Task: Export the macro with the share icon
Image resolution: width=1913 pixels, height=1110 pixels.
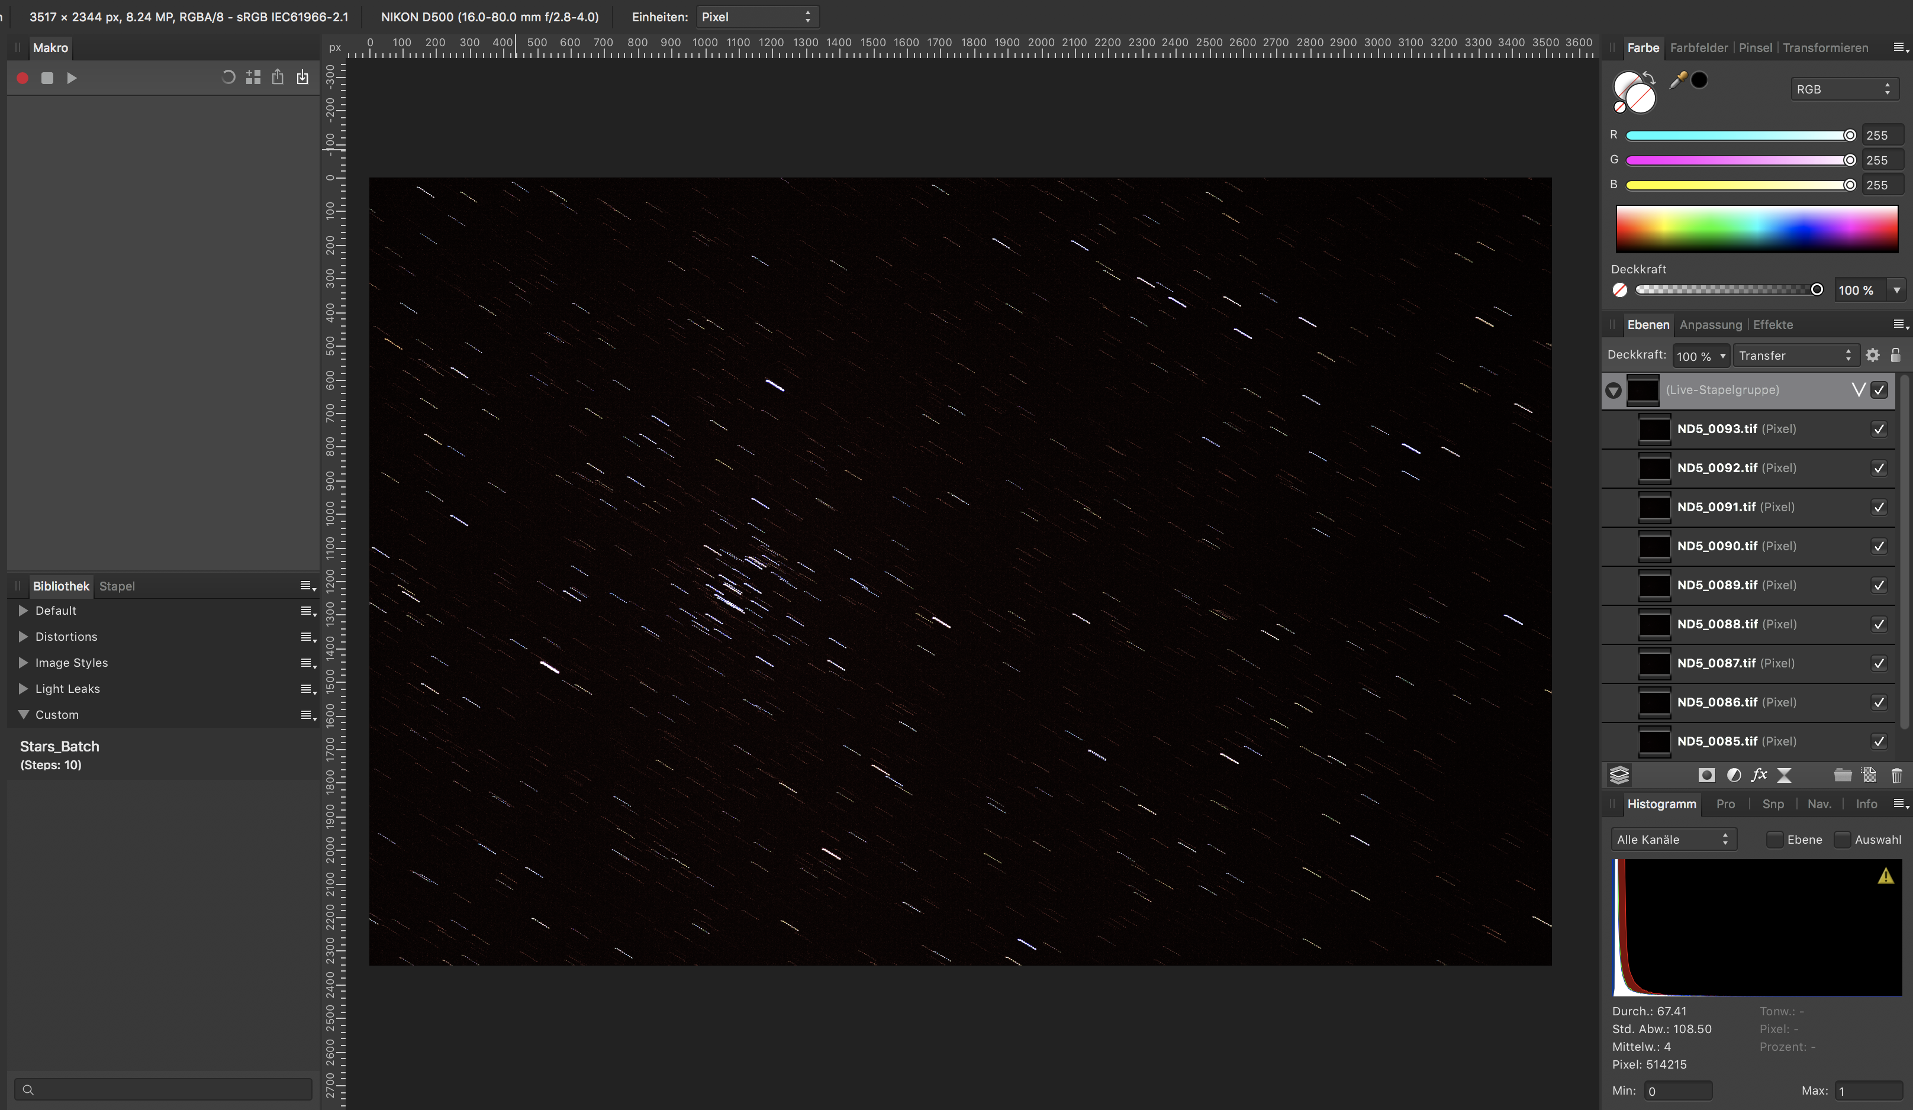Action: click(278, 78)
